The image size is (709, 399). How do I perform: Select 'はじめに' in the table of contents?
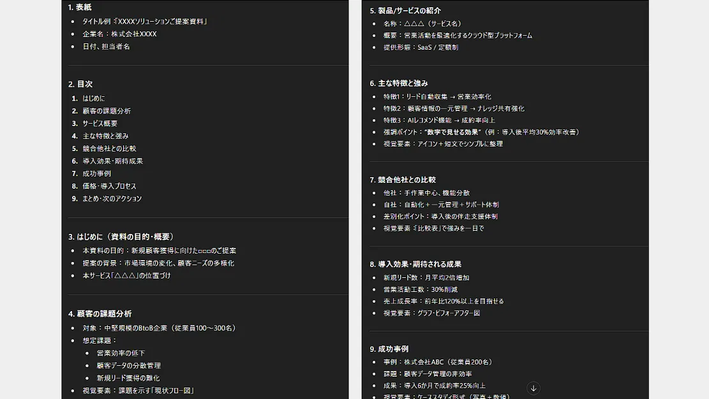[93, 98]
